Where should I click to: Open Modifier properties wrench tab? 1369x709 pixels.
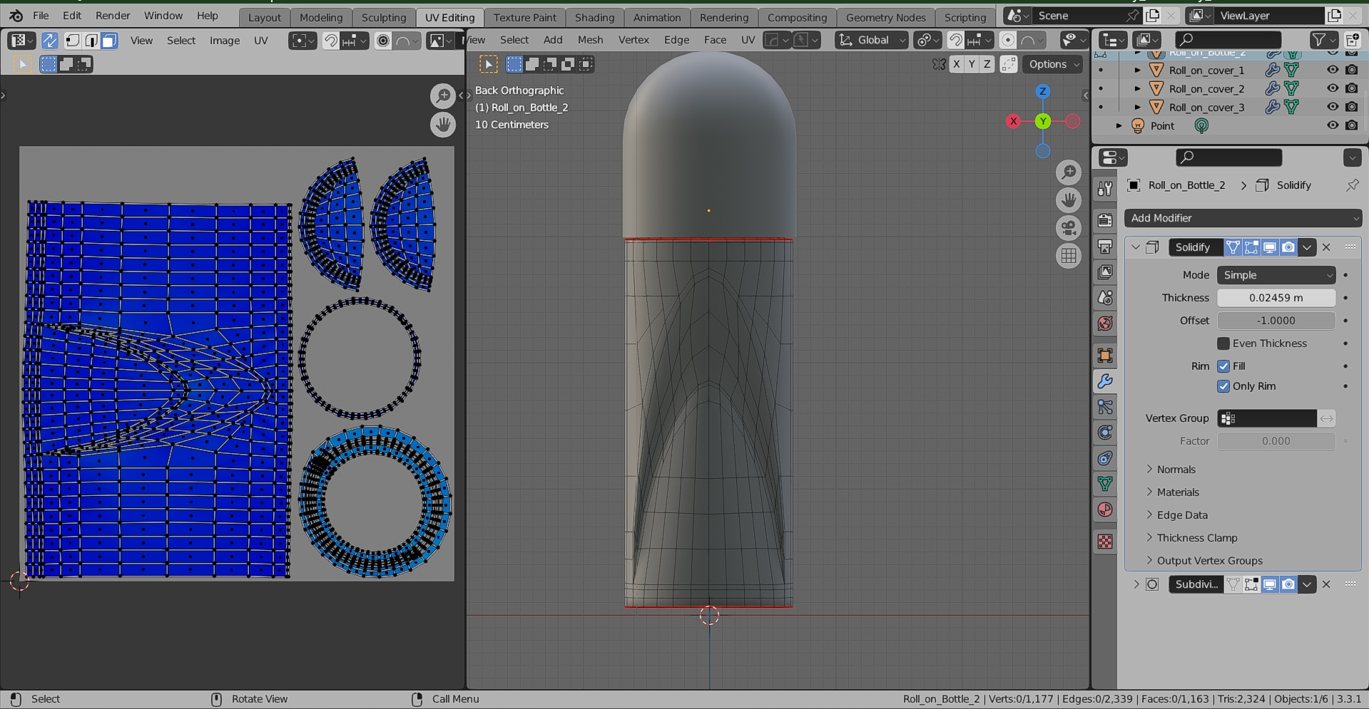1105,381
